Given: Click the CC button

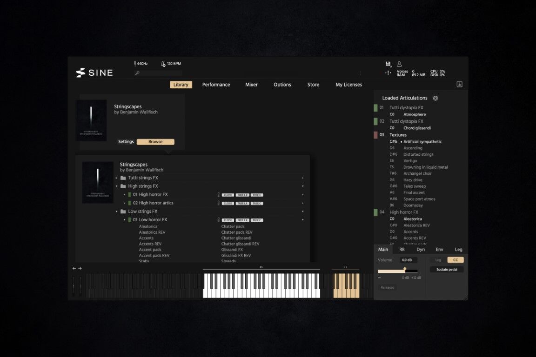Looking at the screenshot, I should (x=456, y=260).
